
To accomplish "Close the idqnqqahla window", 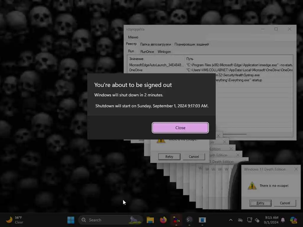I will click(289, 29).
